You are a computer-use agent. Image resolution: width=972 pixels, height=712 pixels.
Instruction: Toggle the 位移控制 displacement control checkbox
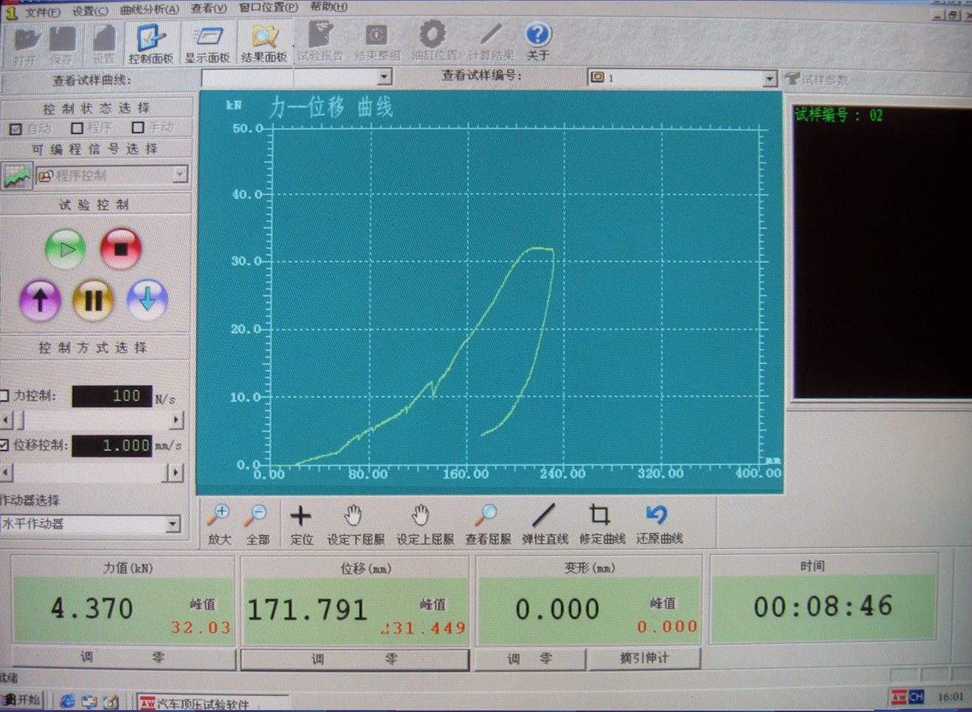(4, 445)
